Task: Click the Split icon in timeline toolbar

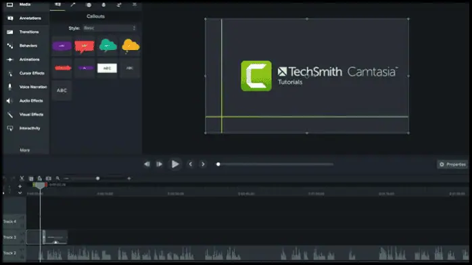Action: [x=49, y=178]
